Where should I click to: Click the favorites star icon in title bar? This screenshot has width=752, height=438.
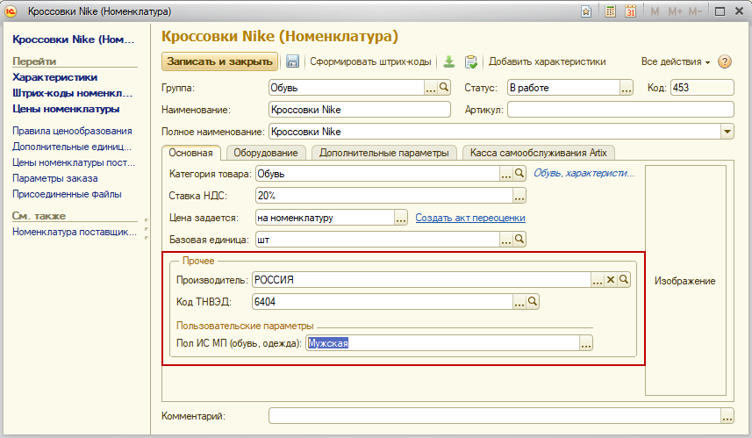pos(585,11)
